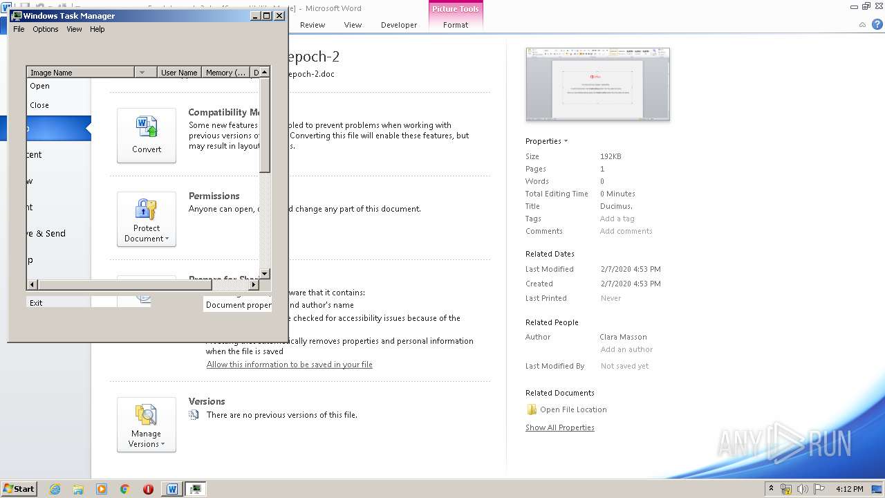Maximize the Task Manager window

coord(267,15)
